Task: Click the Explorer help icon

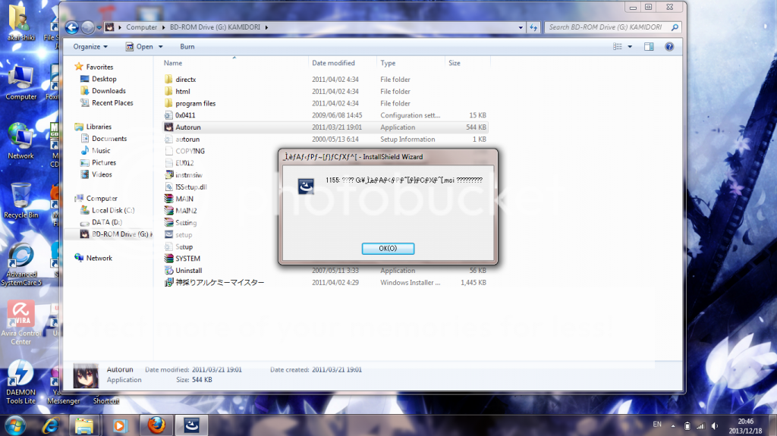Action: (x=669, y=47)
